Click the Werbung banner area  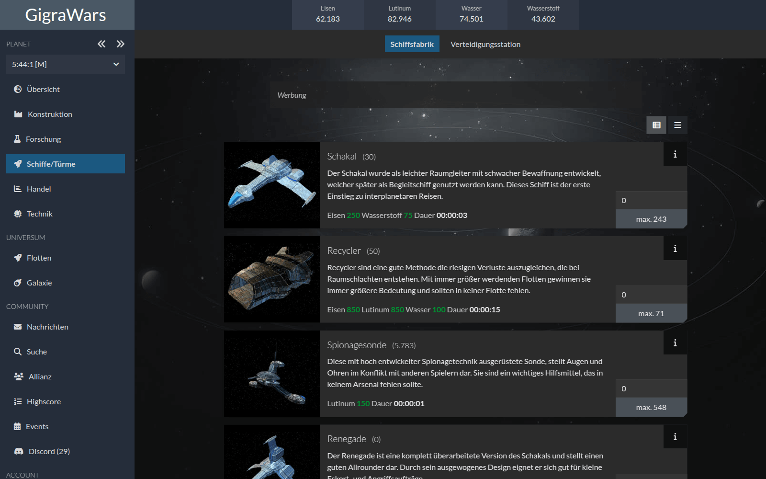click(456, 95)
